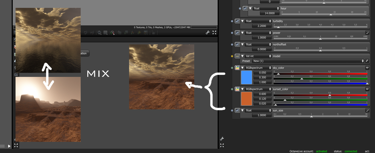Click the viewport lock icon in toolbar
This screenshot has height=153, width=375.
coord(153,32)
